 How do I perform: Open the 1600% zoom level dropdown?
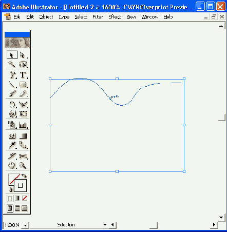(26, 225)
